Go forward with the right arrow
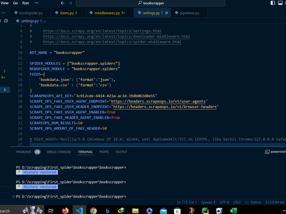 (x=70, y=3)
